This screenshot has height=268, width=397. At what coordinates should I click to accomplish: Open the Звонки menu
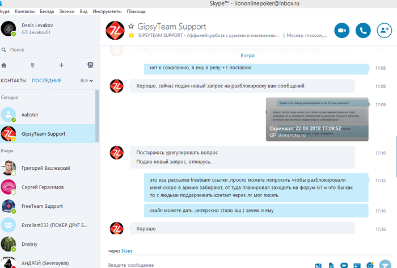click(67, 11)
